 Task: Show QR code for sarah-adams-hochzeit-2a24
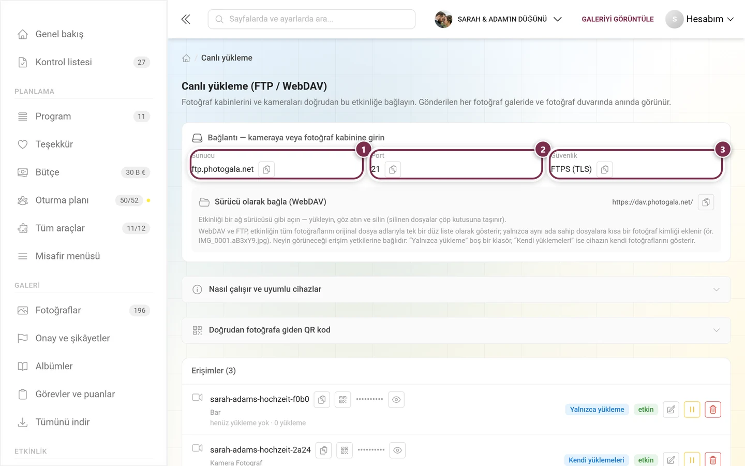pyautogui.click(x=345, y=450)
